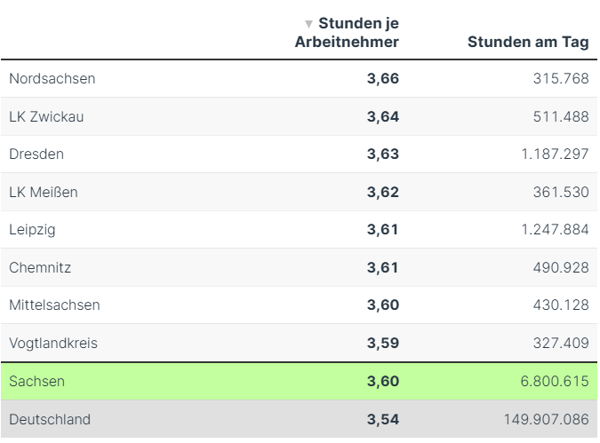The image size is (600, 443).
Task: Select the Dresden row label
Action: pos(36,154)
